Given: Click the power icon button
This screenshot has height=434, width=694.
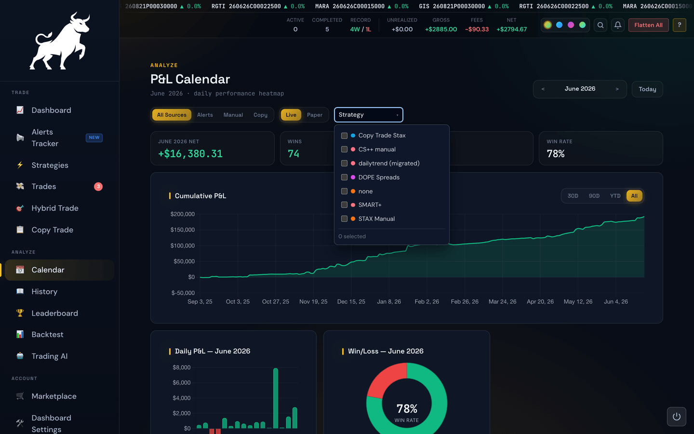Looking at the screenshot, I should (677, 417).
